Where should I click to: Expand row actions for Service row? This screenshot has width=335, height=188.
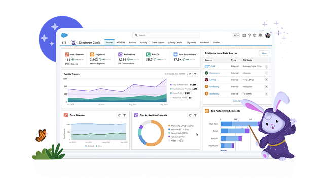click(x=266, y=80)
